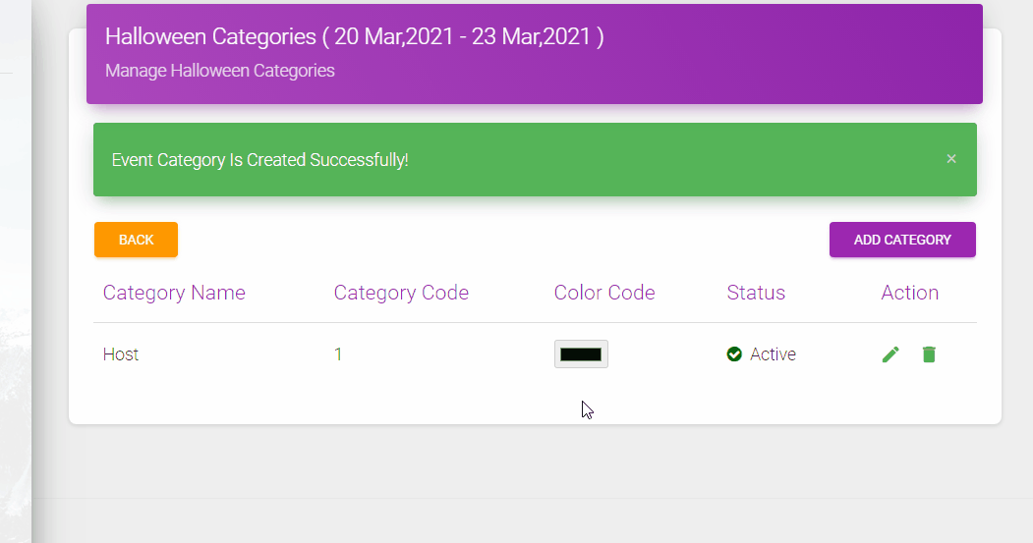Image resolution: width=1033 pixels, height=543 pixels.
Task: Open the black color swatch for Host
Action: 581,354
